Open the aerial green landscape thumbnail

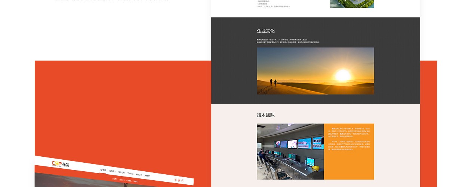click(x=352, y=4)
